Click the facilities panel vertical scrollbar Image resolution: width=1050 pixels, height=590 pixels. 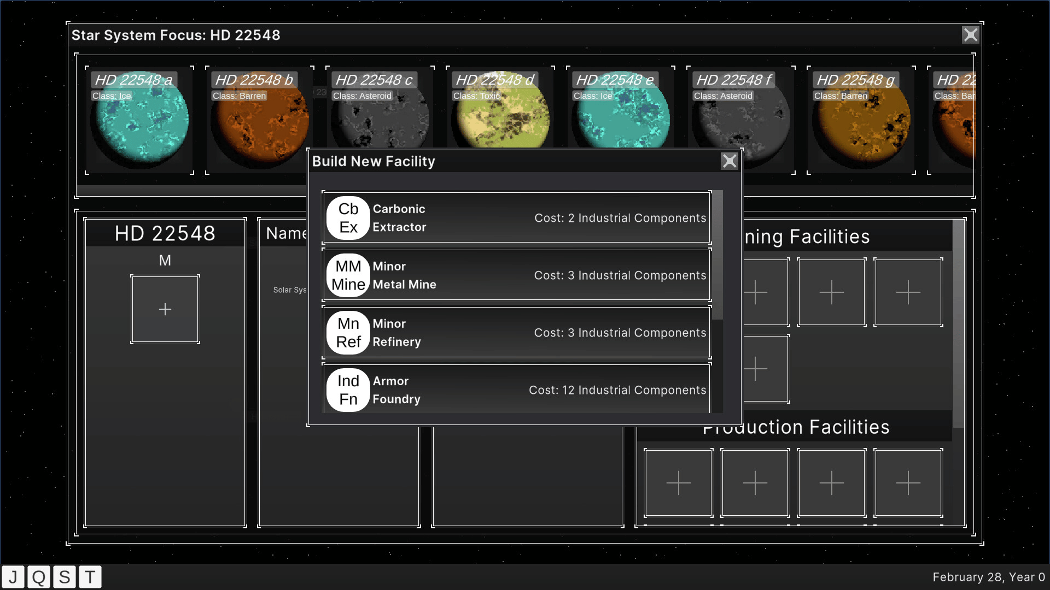pos(958,323)
